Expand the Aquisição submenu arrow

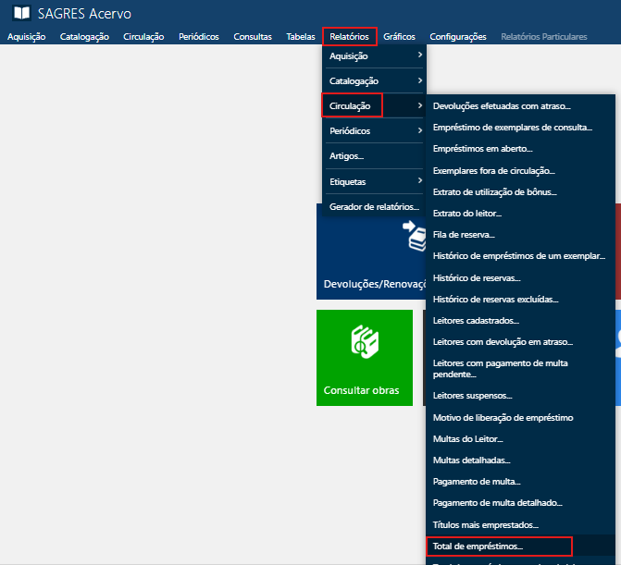pyautogui.click(x=420, y=56)
